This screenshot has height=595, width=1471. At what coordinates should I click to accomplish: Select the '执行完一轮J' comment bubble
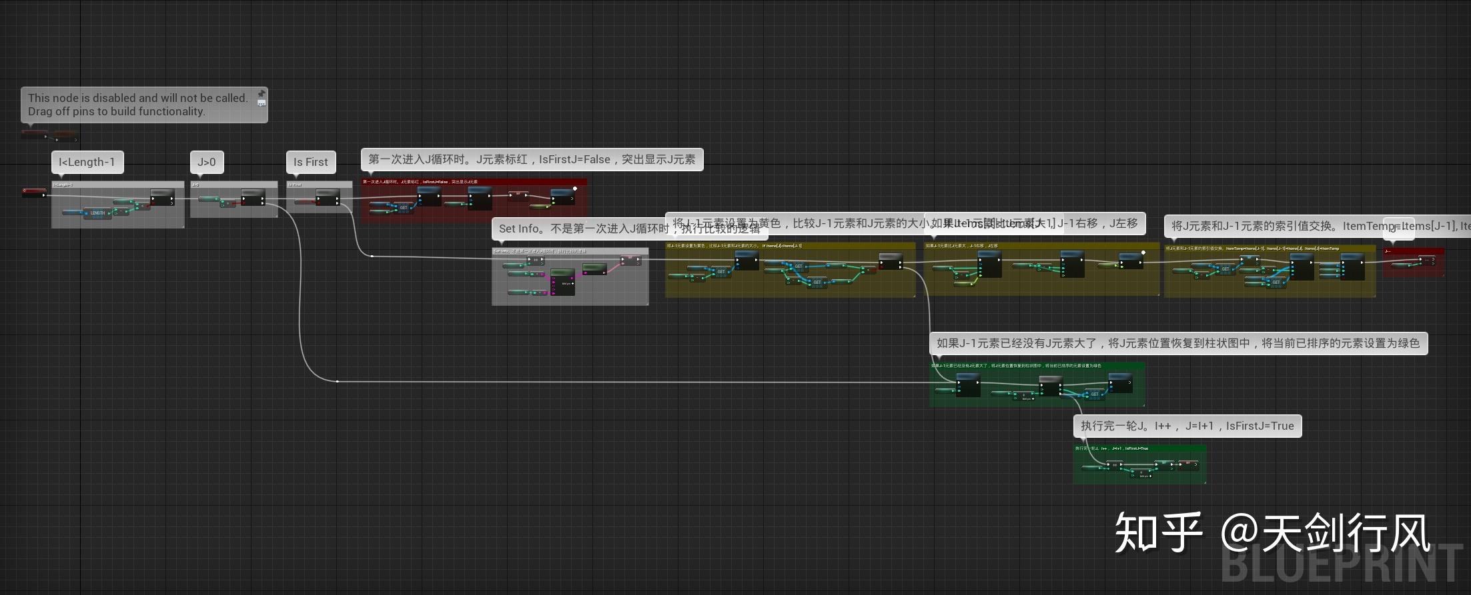(x=1187, y=426)
